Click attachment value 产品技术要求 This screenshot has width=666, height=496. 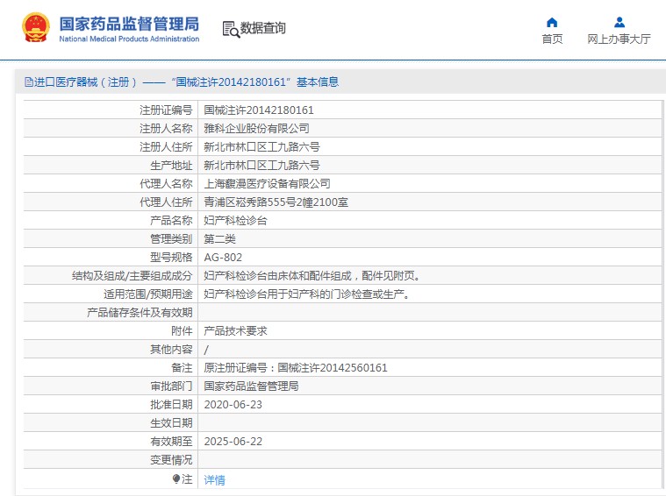click(x=235, y=331)
